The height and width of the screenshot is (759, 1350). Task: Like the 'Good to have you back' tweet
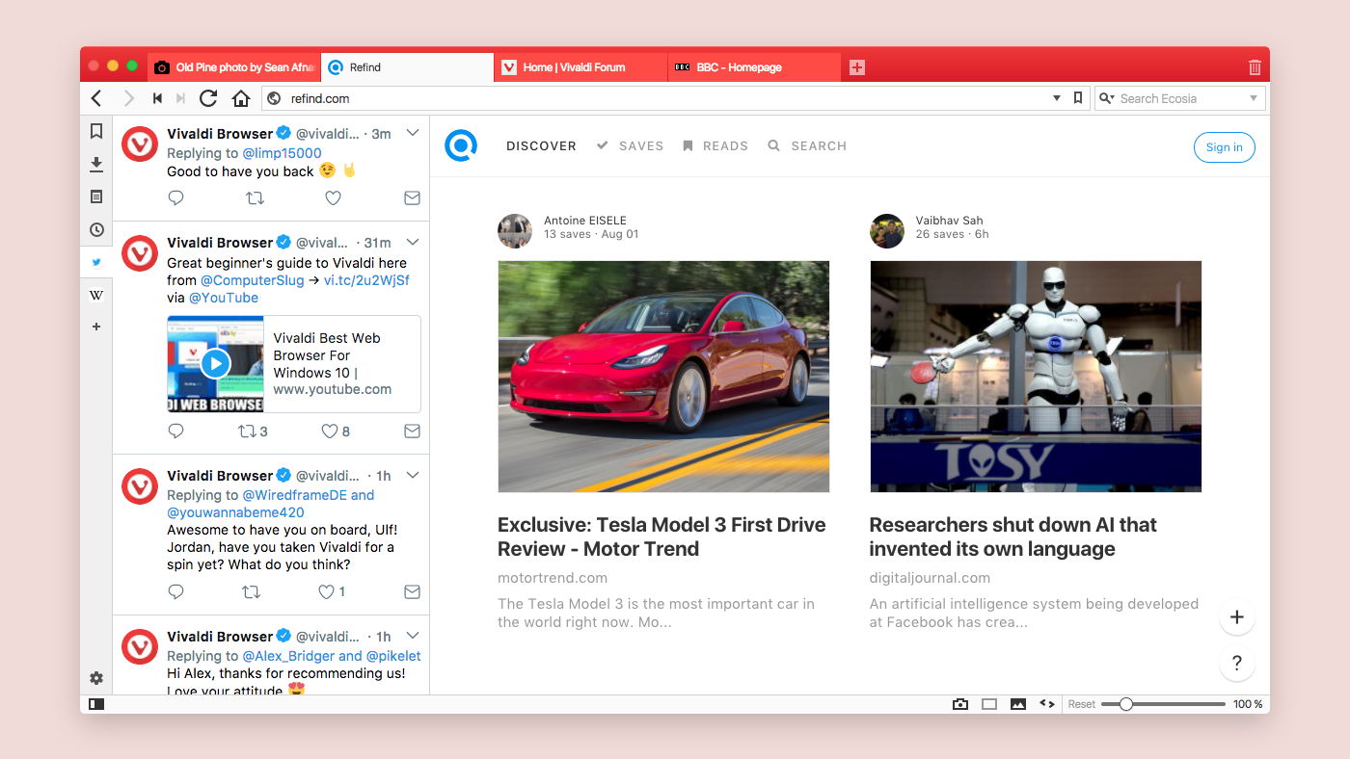tap(333, 197)
